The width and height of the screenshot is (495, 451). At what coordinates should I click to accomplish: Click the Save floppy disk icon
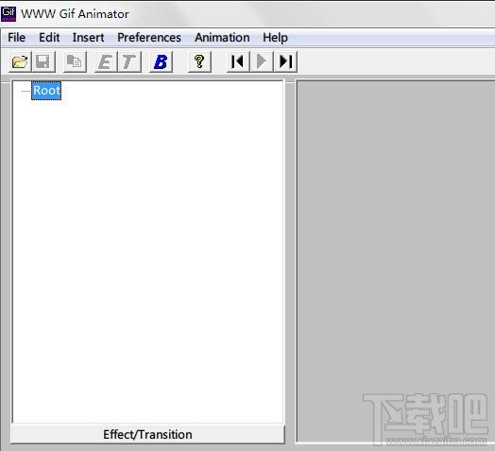(43, 61)
